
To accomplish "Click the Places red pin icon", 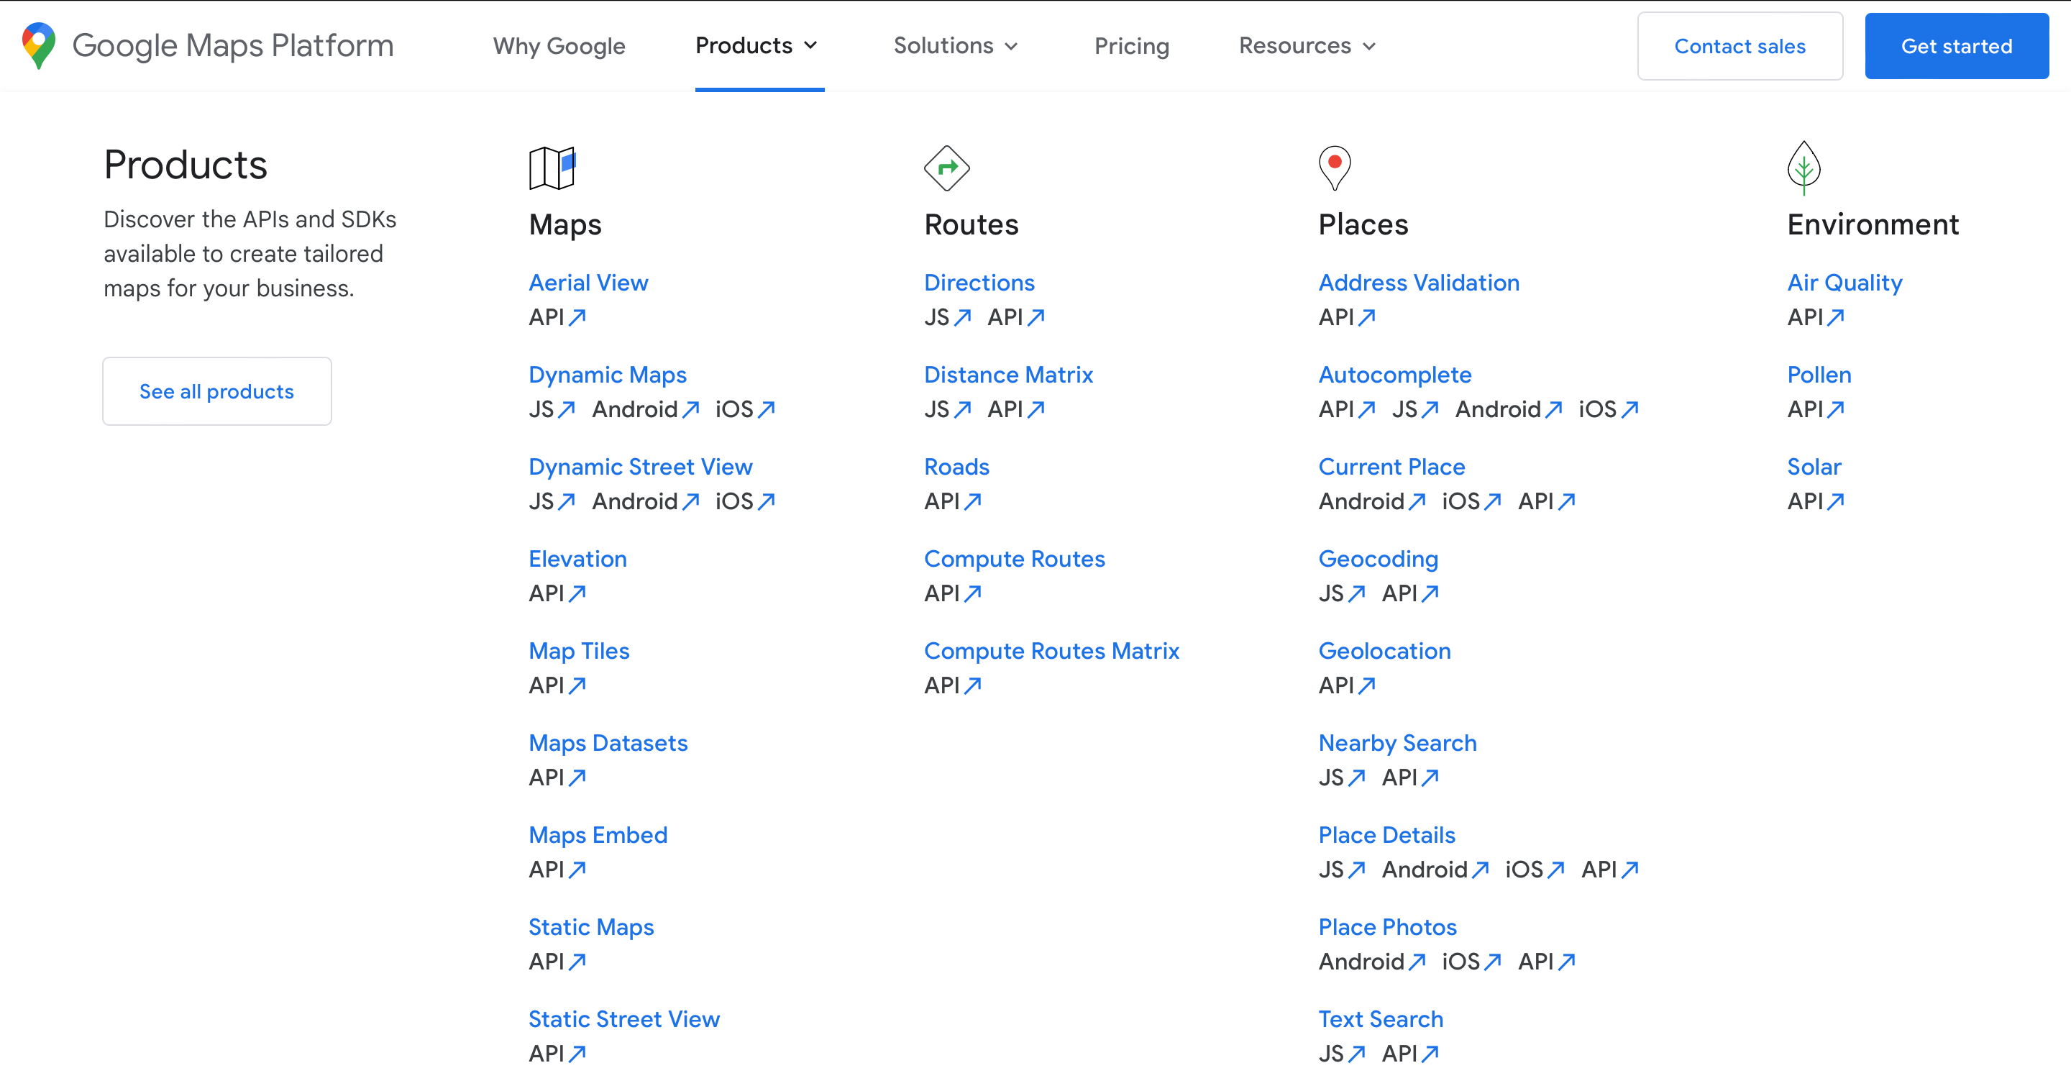I will pos(1334,167).
